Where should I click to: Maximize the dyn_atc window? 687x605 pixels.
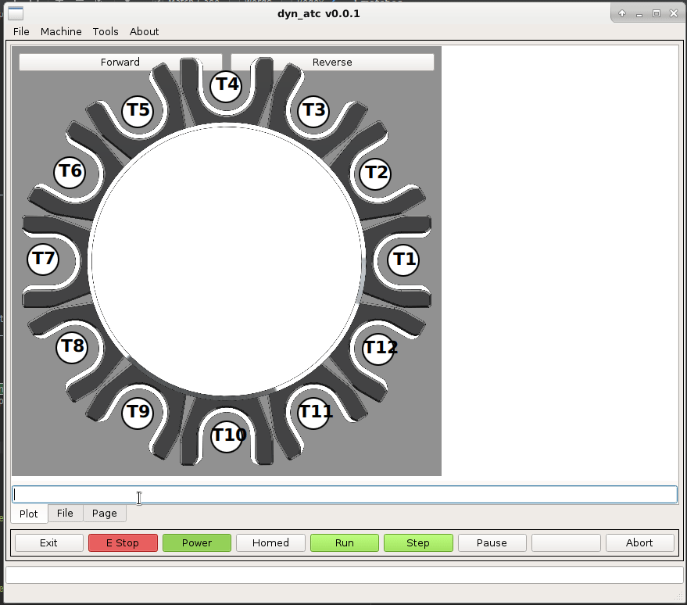(x=657, y=13)
